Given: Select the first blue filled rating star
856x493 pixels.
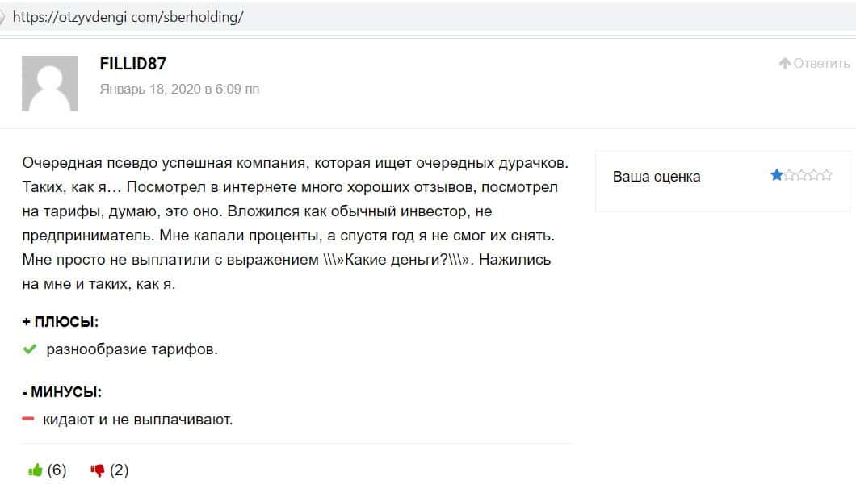Looking at the screenshot, I should coord(776,175).
